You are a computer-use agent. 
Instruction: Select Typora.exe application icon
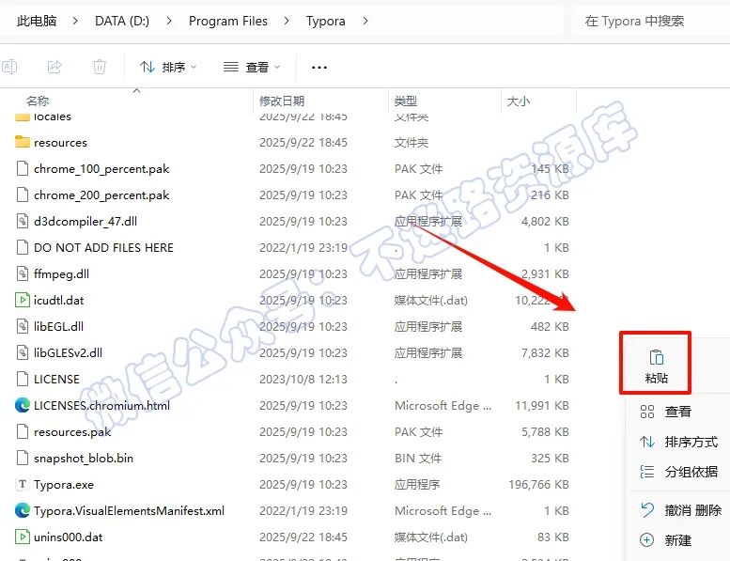click(x=23, y=484)
